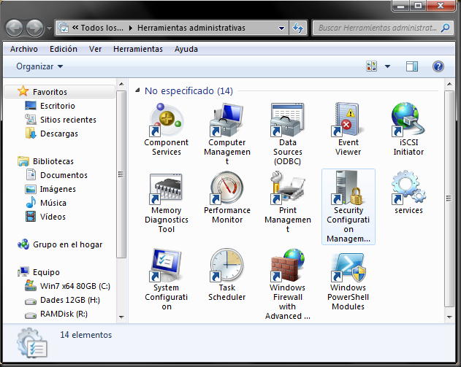Go back with the Back arrow
This screenshot has height=367, width=461.
14,28
